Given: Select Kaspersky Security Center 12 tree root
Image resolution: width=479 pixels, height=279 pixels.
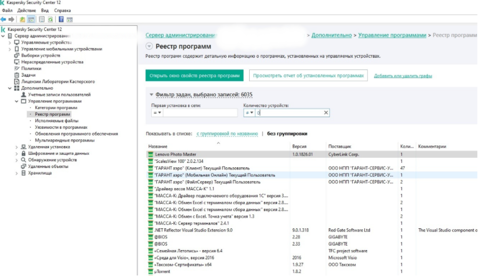Looking at the screenshot, I should tap(35, 29).
